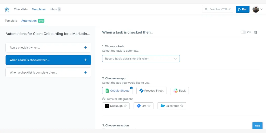
Task: Click the star next to Jira
Action: click(x=149, y=106)
